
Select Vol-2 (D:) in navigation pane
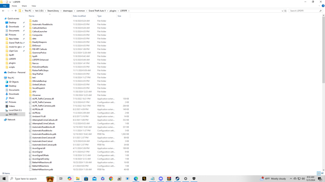pyautogui.click(x=13, y=114)
